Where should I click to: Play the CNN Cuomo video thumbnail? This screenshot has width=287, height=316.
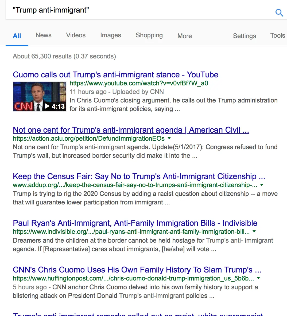pos(40,97)
